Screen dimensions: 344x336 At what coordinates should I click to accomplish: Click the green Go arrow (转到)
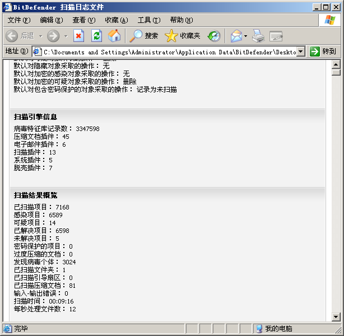tap(315, 52)
